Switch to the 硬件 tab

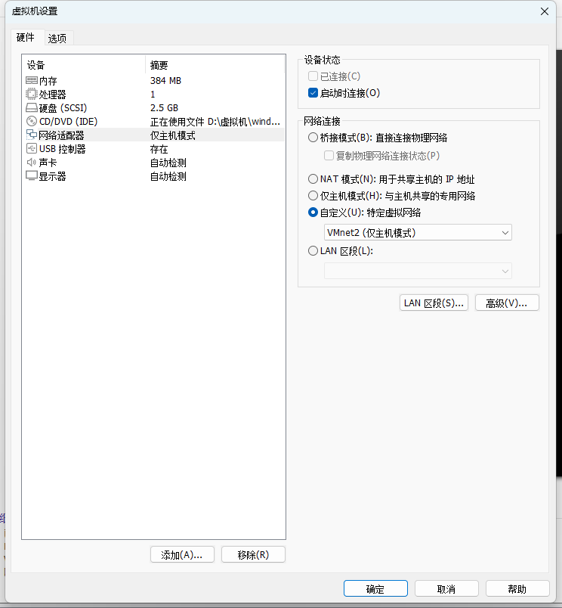point(26,37)
